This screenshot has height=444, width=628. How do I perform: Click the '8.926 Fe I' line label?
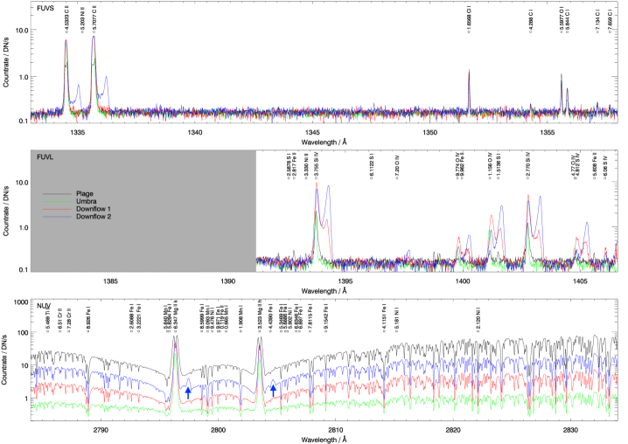click(x=88, y=319)
